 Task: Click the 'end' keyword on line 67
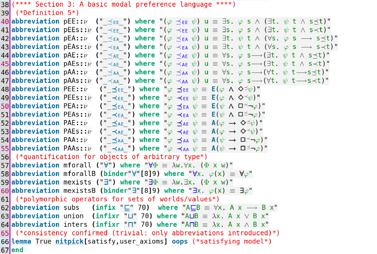17,250
